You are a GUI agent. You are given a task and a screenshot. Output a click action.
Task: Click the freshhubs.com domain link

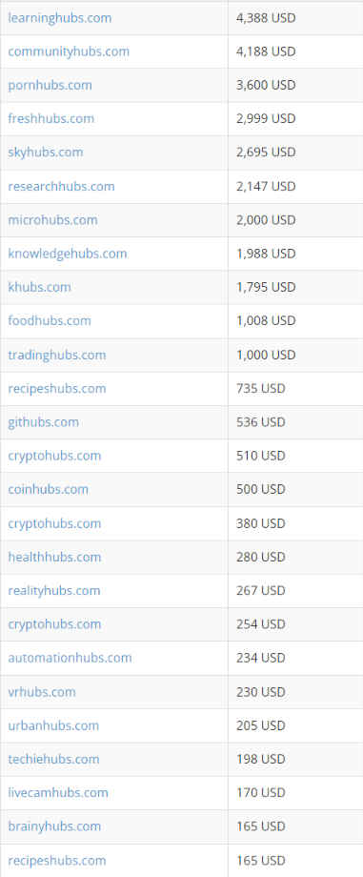click(x=50, y=118)
